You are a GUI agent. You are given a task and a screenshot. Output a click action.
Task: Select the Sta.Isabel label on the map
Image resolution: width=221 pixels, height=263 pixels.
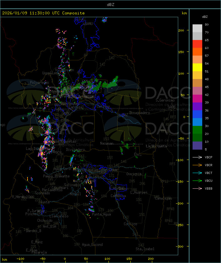145,249
